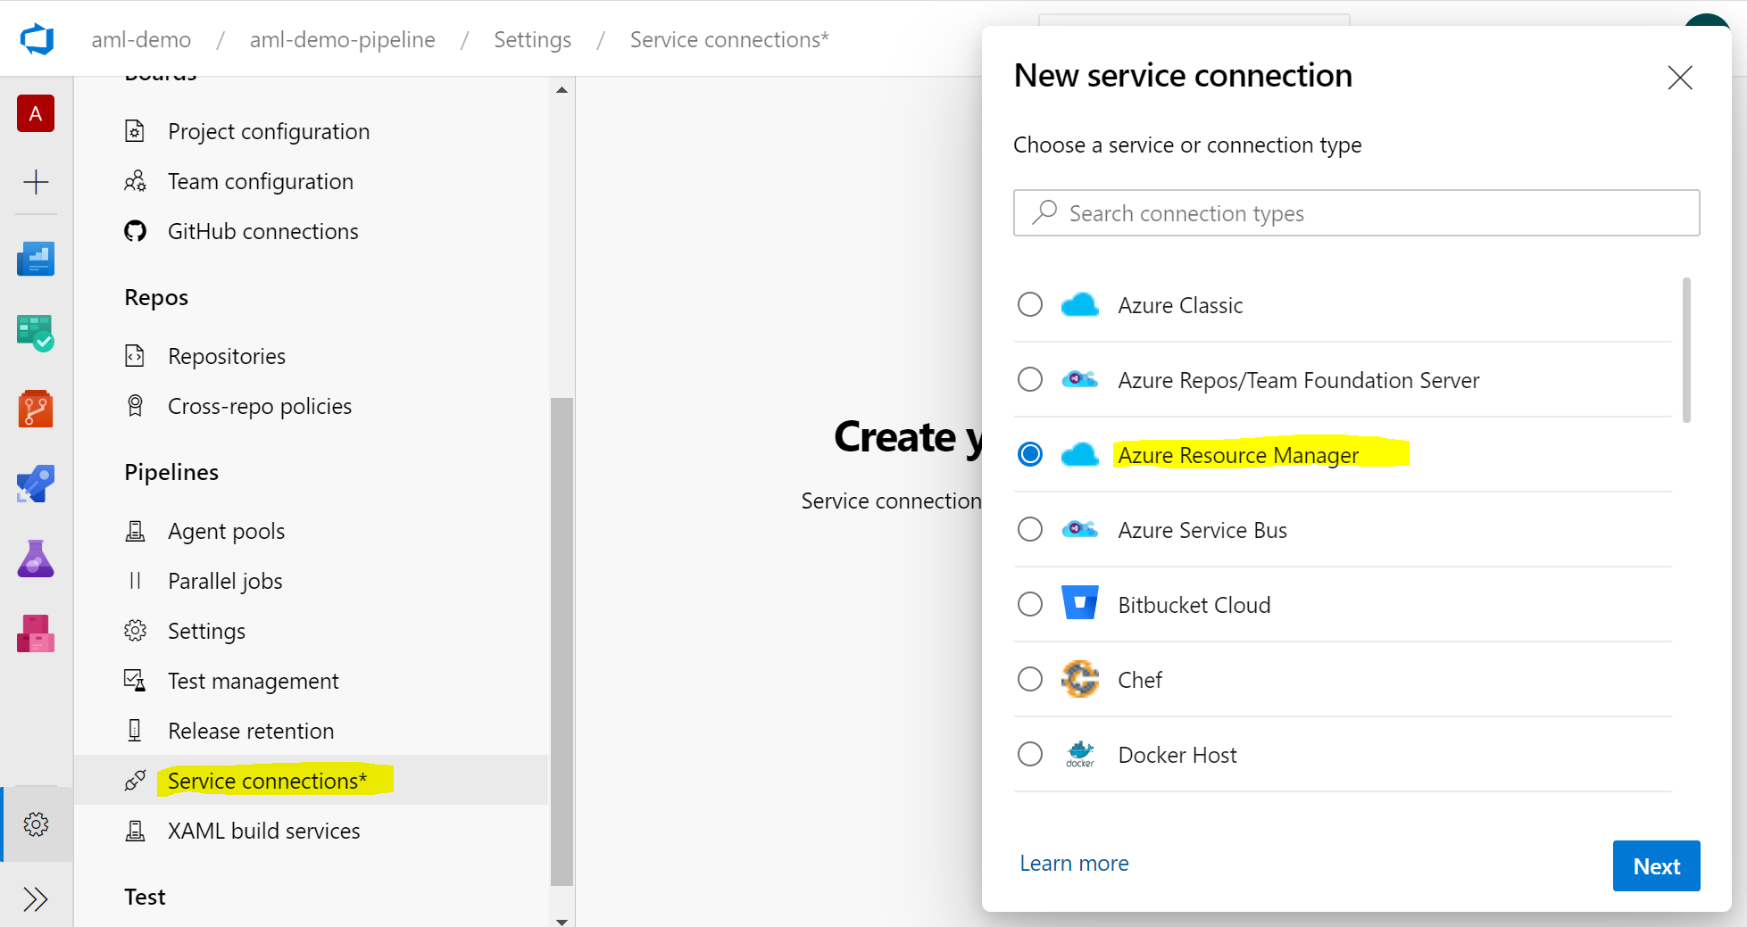Viewport: 1747px width, 927px height.
Task: Click the Cross-repo policies badge icon
Action: pyautogui.click(x=135, y=406)
